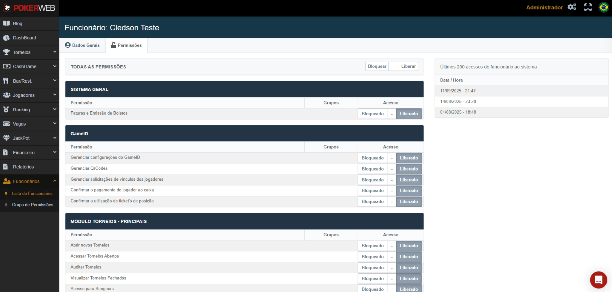Click the Brazil flag language icon

(x=603, y=7)
